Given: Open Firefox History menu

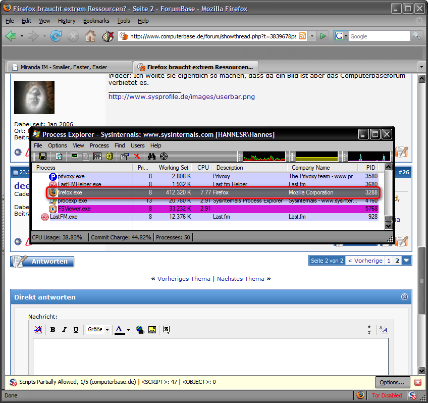Looking at the screenshot, I should (x=67, y=21).
